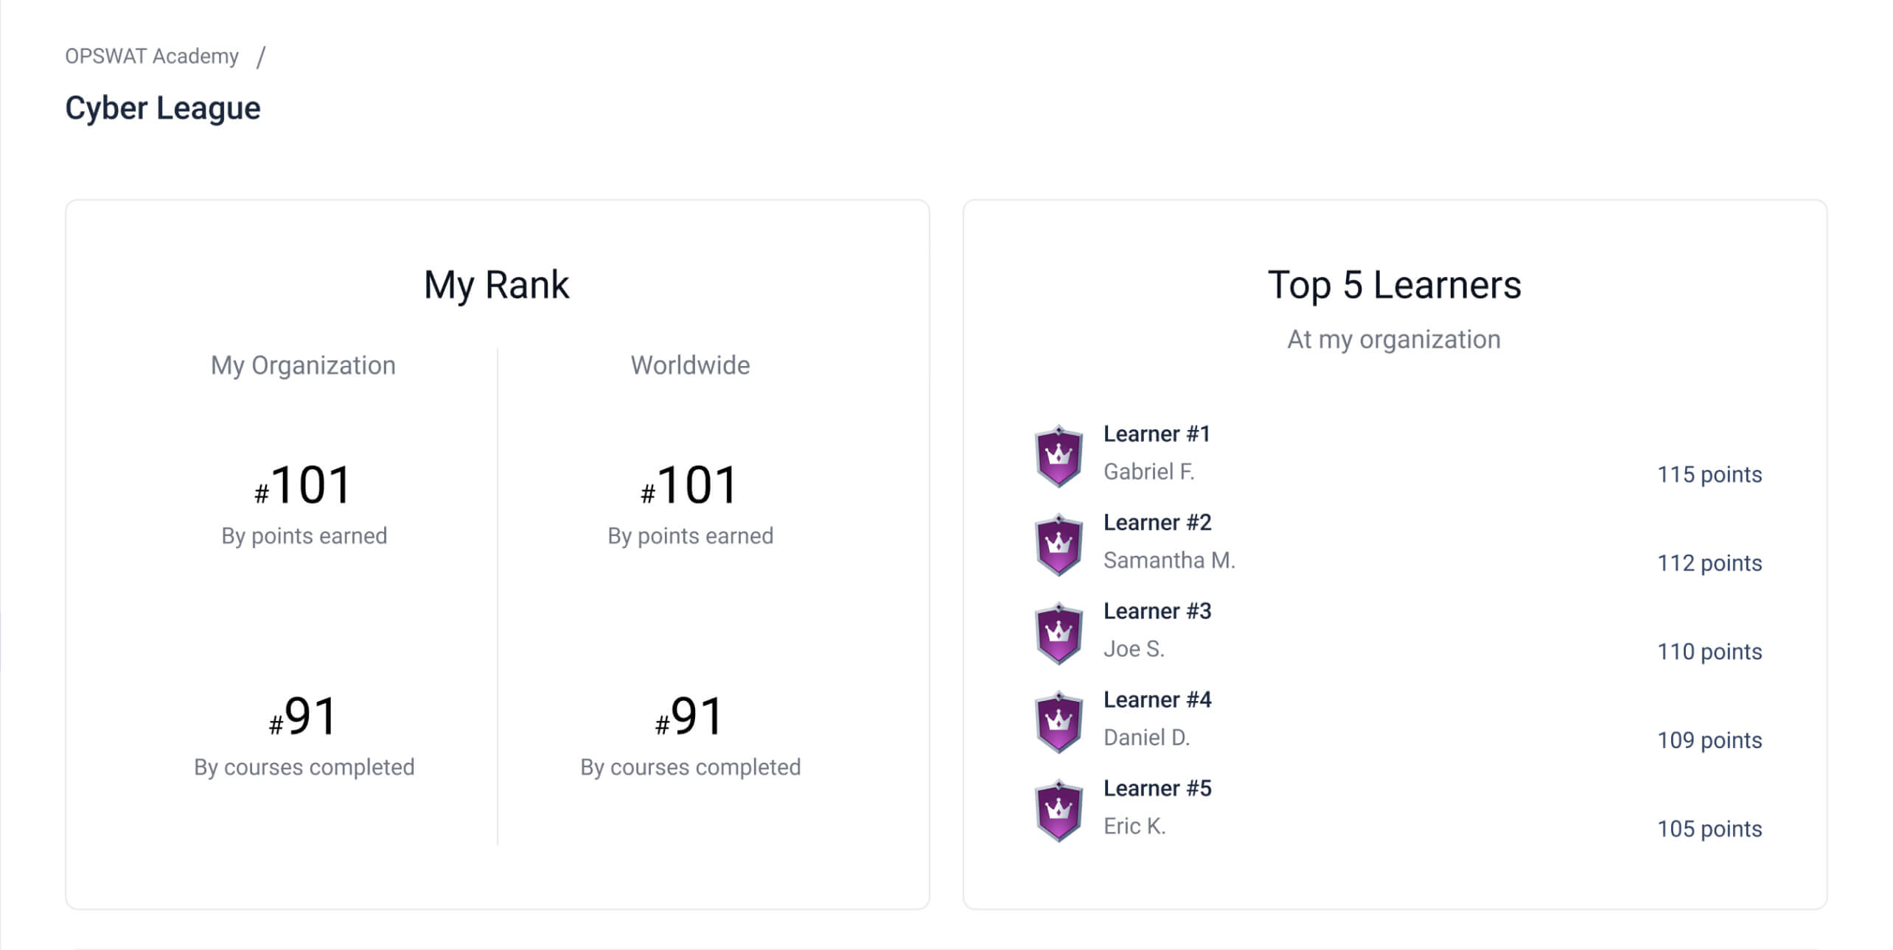Click Learner #1 crown shield badge
The width and height of the screenshot is (1893, 950).
coord(1059,456)
